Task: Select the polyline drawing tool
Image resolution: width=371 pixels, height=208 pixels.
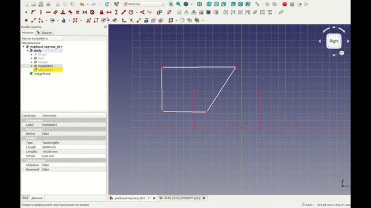Action: coord(89,21)
